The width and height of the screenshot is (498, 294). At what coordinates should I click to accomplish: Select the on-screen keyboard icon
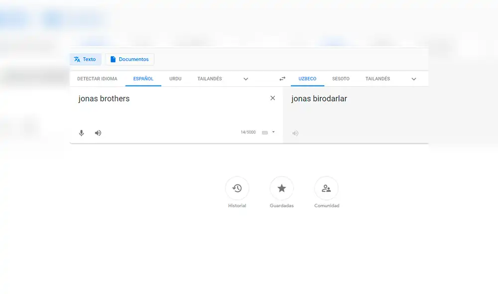[x=265, y=132]
